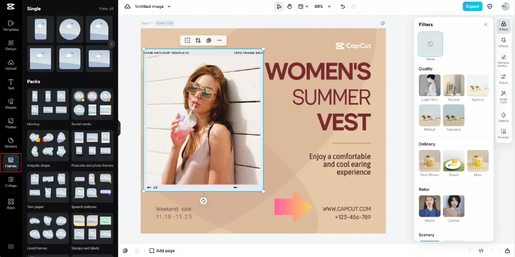Apply the Walnut filter

[430, 115]
